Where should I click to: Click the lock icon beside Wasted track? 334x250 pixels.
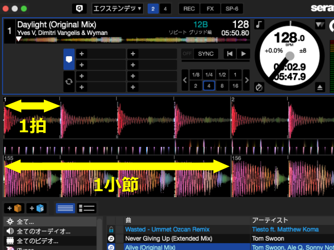click(111, 229)
